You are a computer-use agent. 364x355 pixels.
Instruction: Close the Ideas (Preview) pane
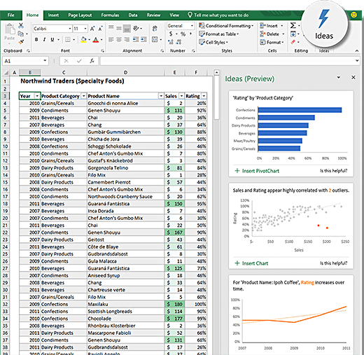pyautogui.click(x=353, y=77)
